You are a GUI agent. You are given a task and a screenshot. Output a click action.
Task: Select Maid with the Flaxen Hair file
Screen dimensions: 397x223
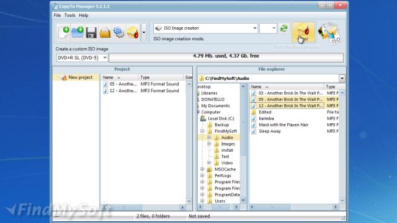(x=283, y=125)
